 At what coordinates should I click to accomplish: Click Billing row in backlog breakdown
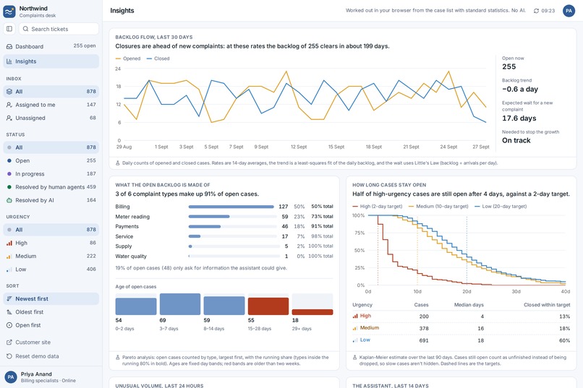(x=224, y=207)
